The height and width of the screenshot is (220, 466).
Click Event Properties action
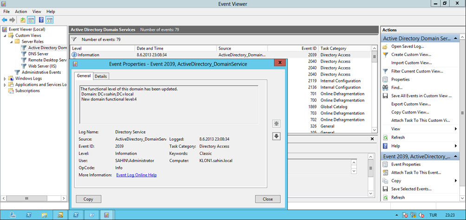[406, 164]
